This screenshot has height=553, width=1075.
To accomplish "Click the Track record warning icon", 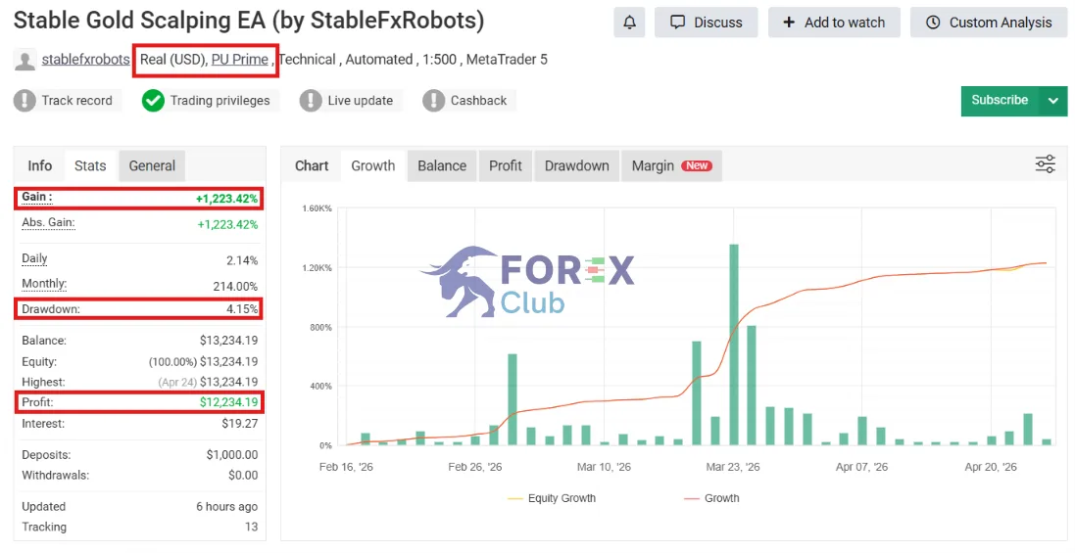I will pos(24,101).
